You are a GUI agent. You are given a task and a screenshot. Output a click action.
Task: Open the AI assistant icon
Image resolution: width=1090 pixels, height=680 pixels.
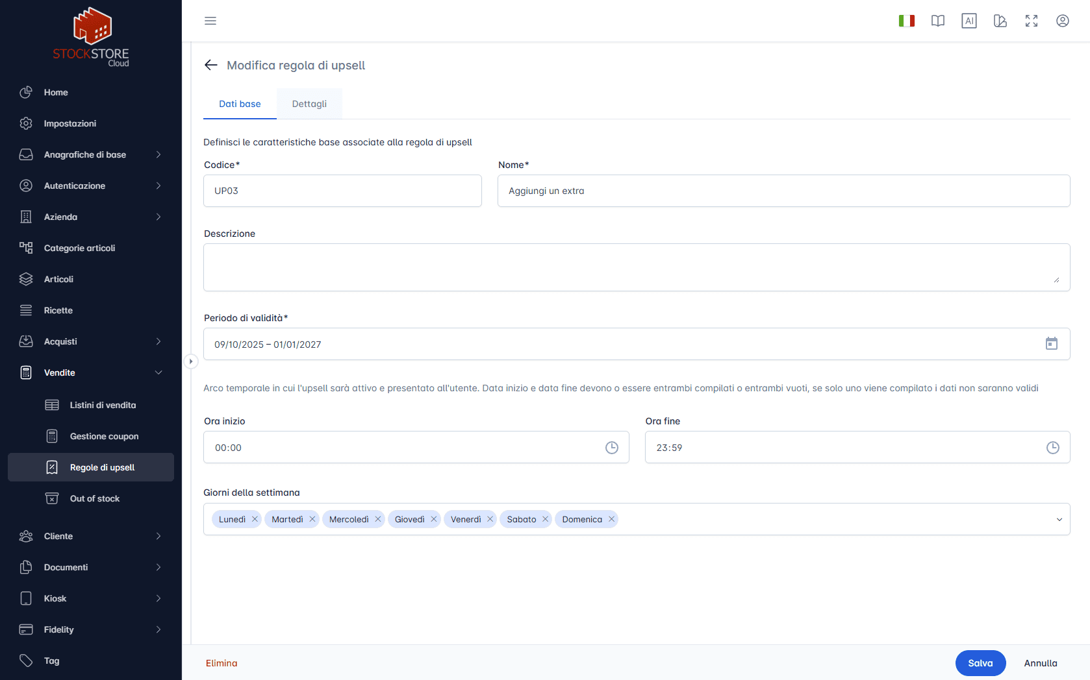(x=969, y=21)
